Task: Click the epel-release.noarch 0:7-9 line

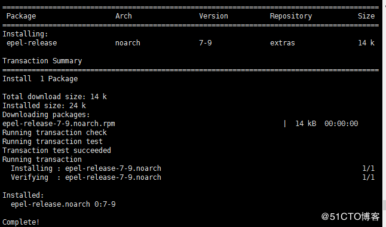Action: pyautogui.click(x=63, y=204)
